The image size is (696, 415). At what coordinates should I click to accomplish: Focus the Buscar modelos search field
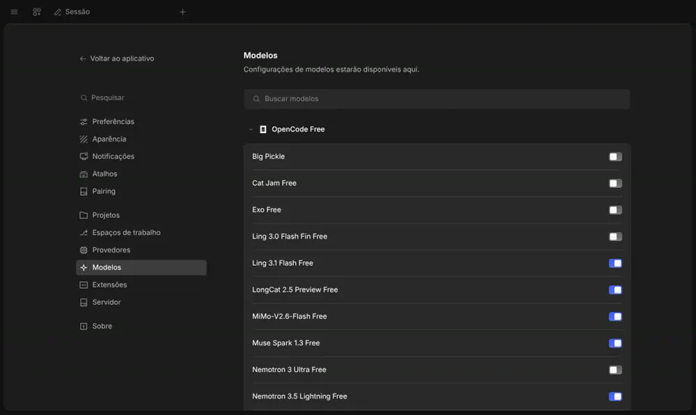[x=437, y=99]
